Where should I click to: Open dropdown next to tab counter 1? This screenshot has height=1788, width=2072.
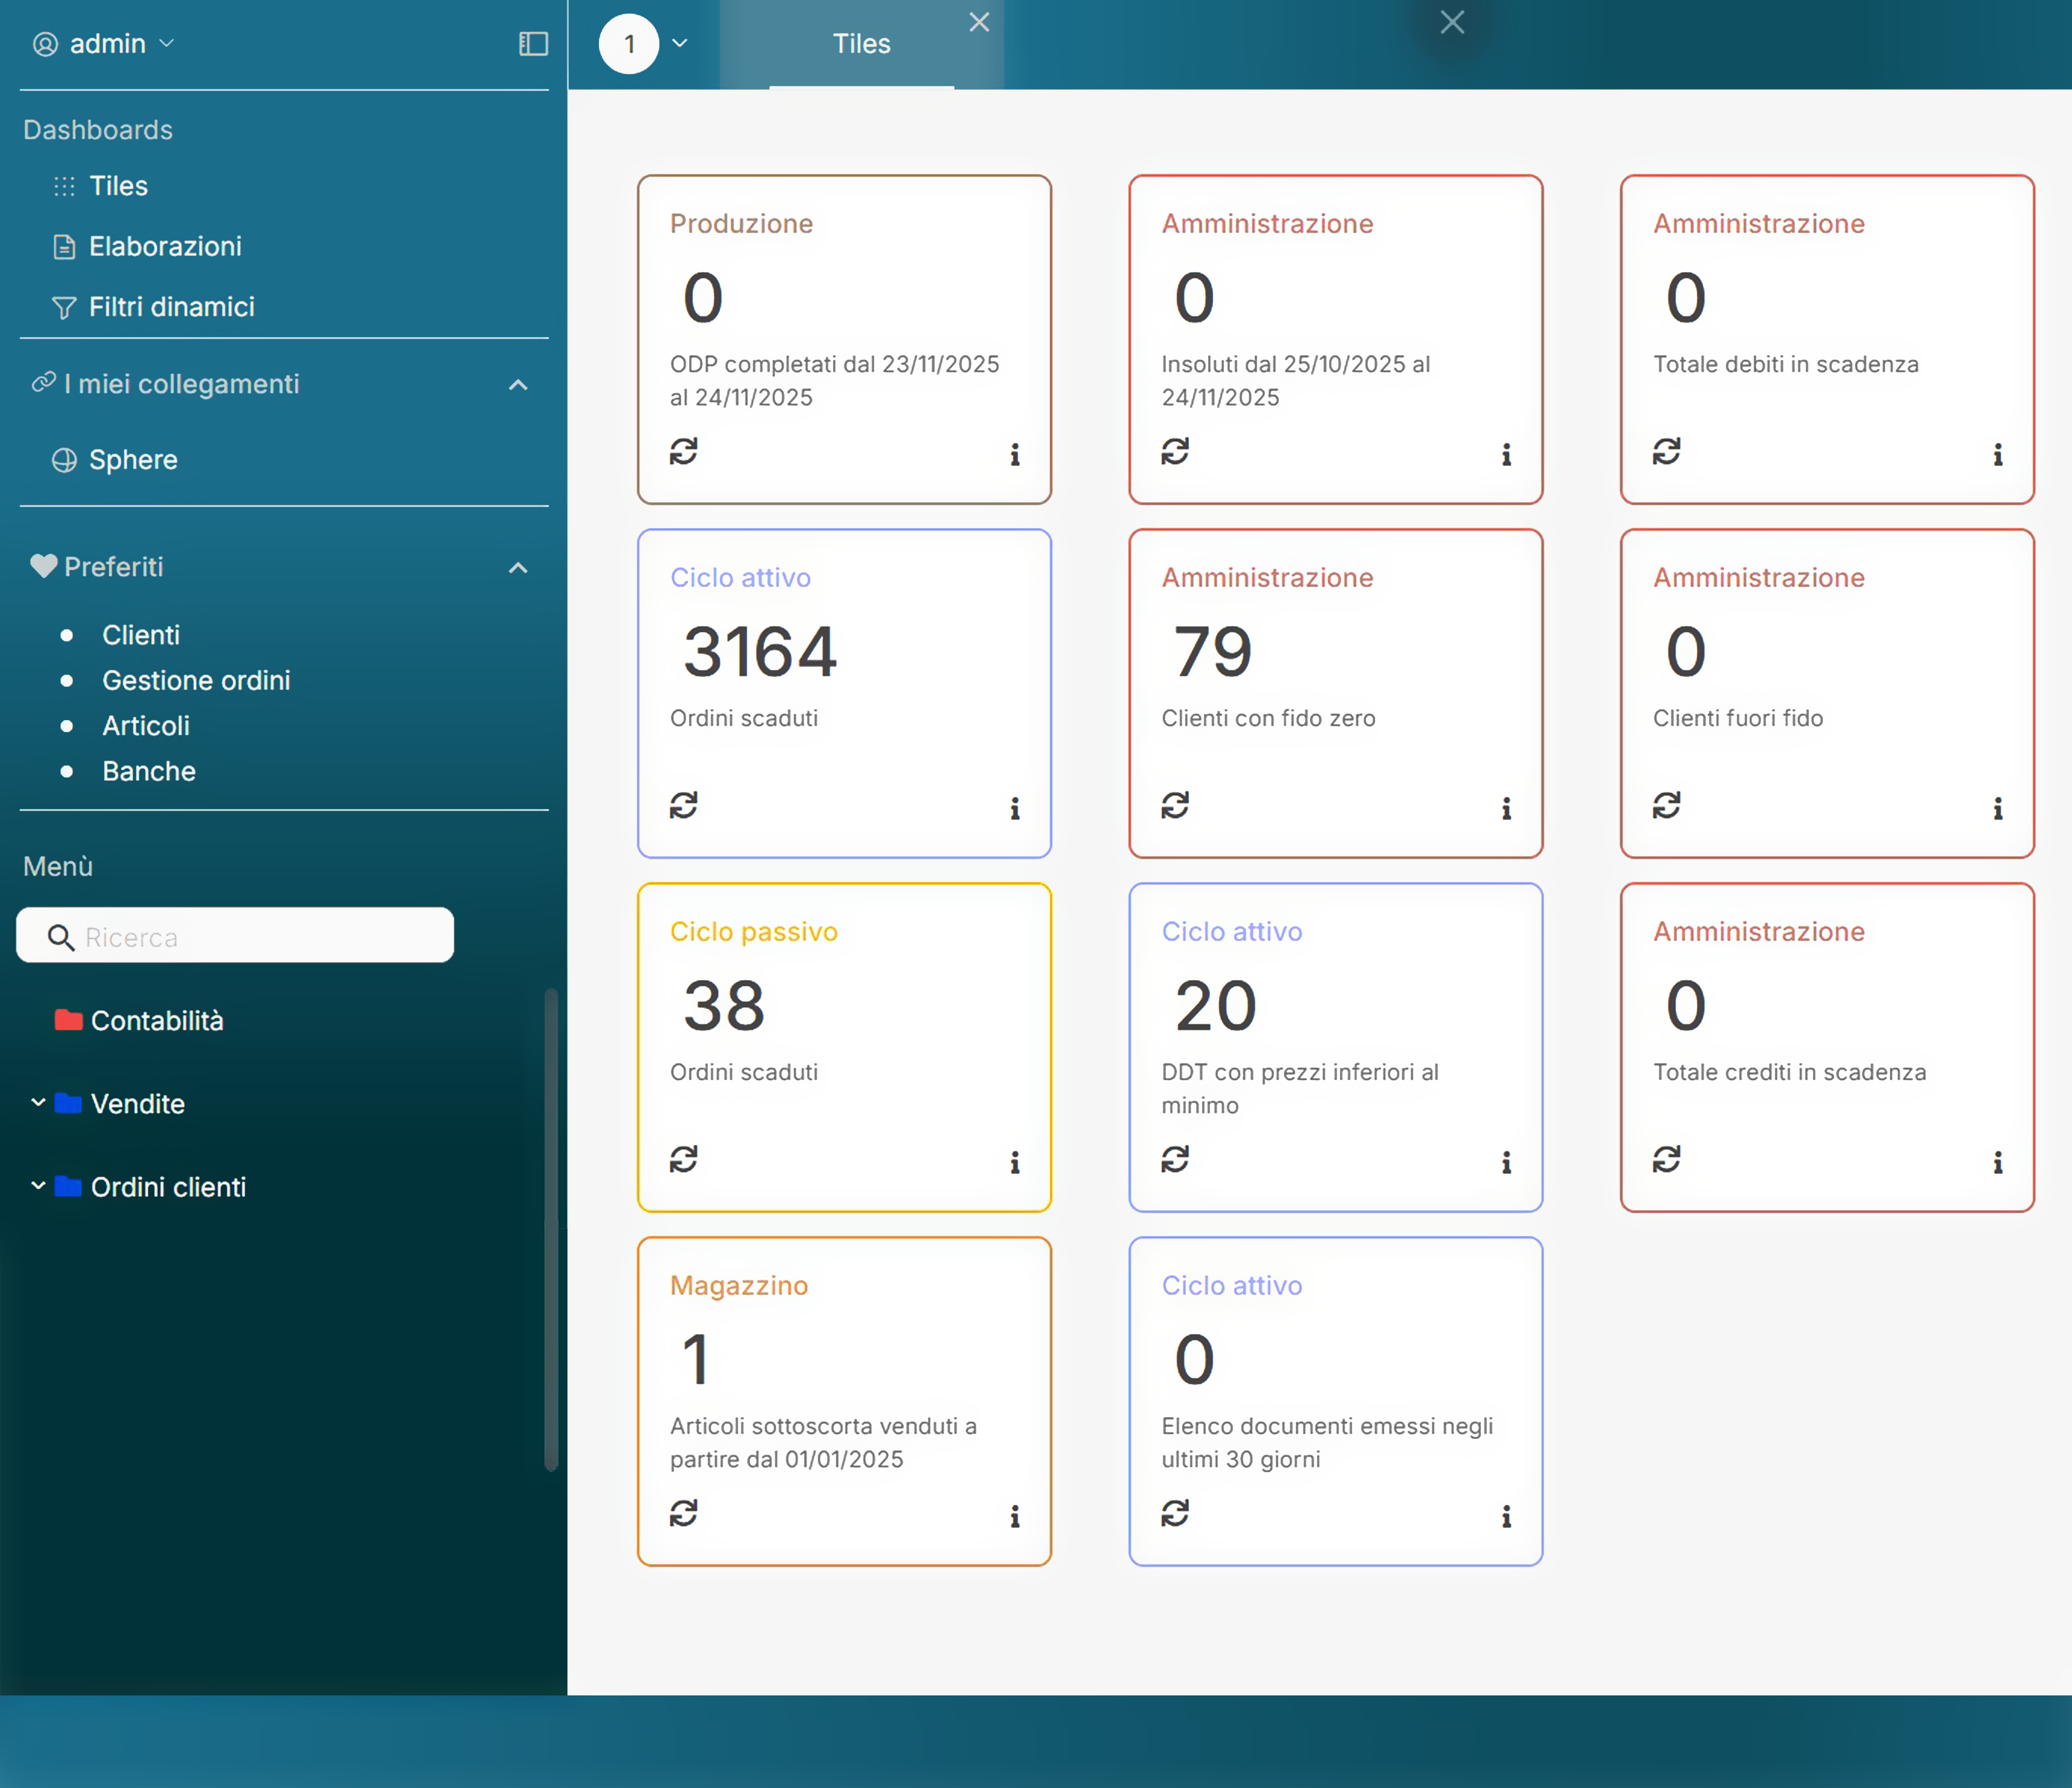(x=680, y=43)
